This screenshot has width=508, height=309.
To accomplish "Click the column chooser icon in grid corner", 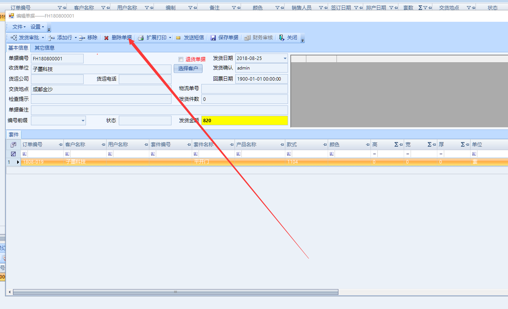I will [x=13, y=145].
